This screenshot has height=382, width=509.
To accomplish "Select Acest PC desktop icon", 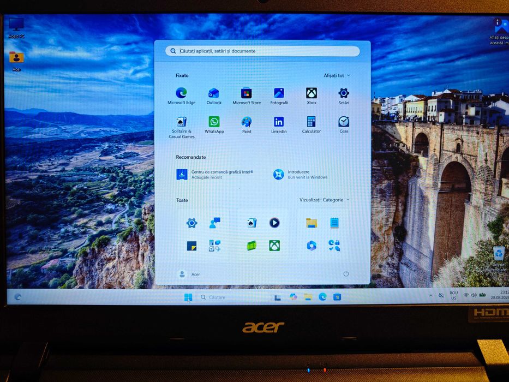I will (x=16, y=28).
